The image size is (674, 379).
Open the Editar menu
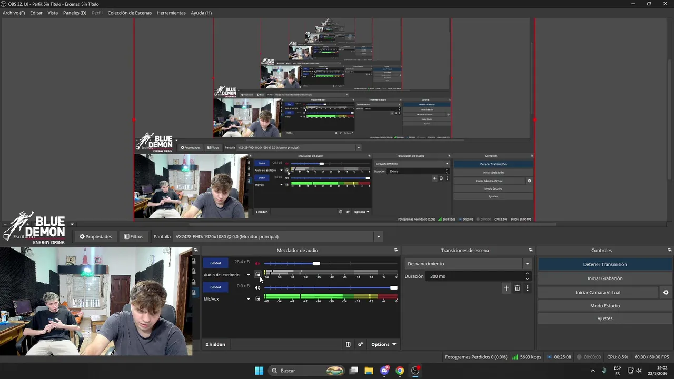point(36,13)
